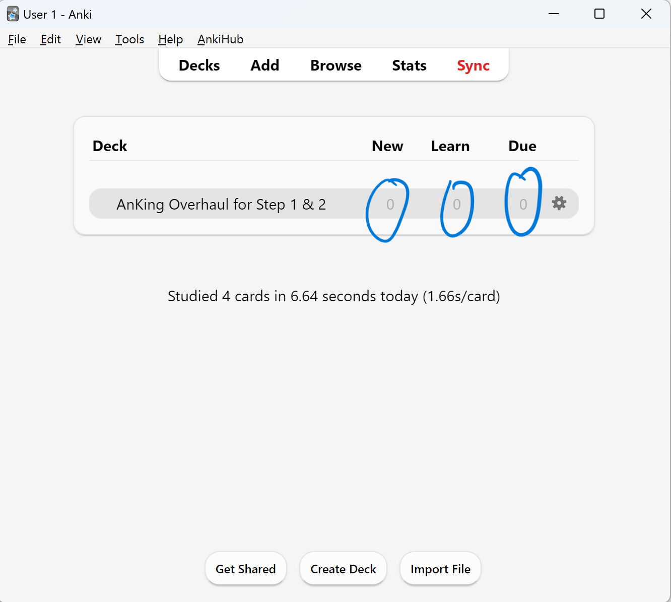Viewport: 671px width, 602px height.
Task: Open the Browse card browser
Action: [335, 65]
